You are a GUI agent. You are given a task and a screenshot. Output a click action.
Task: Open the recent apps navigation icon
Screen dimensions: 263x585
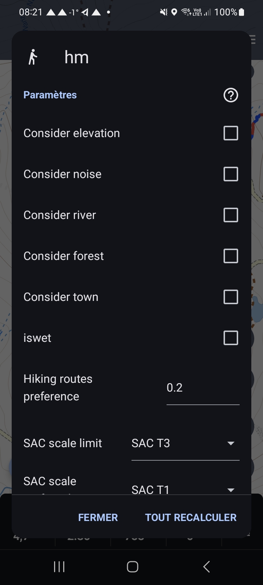pos(59,567)
